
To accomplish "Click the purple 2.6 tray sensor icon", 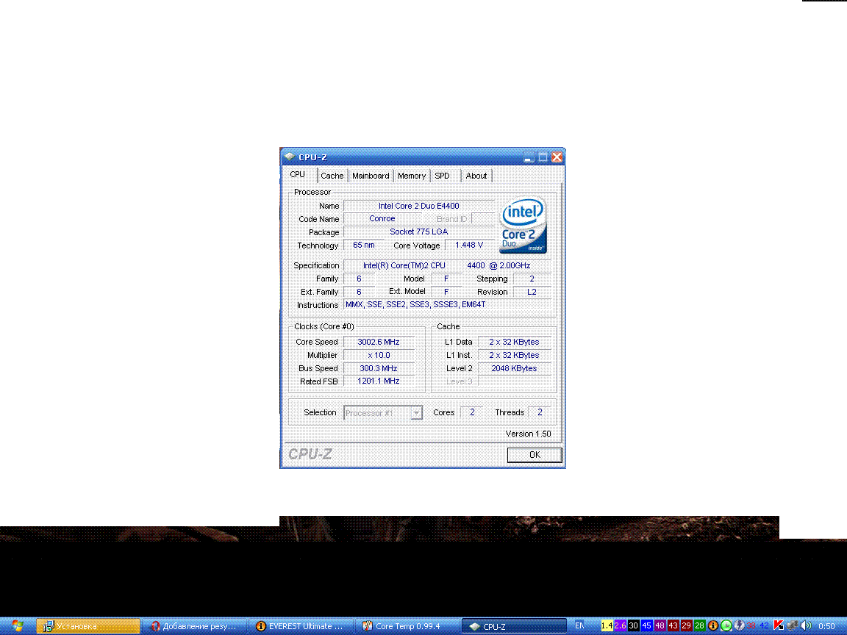I will tap(620, 626).
